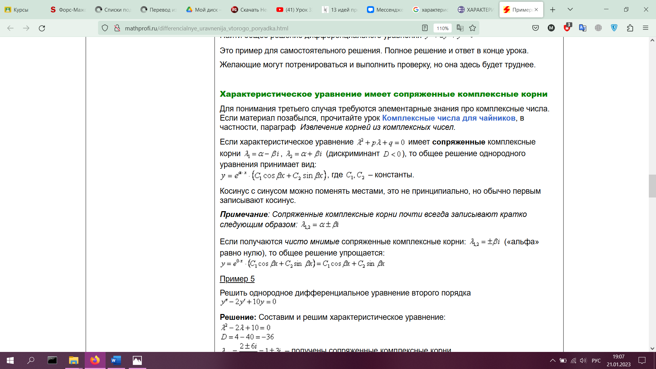Image resolution: width=656 pixels, height=369 pixels.
Task: Open the volume speaker tray icon
Action: click(x=583, y=360)
